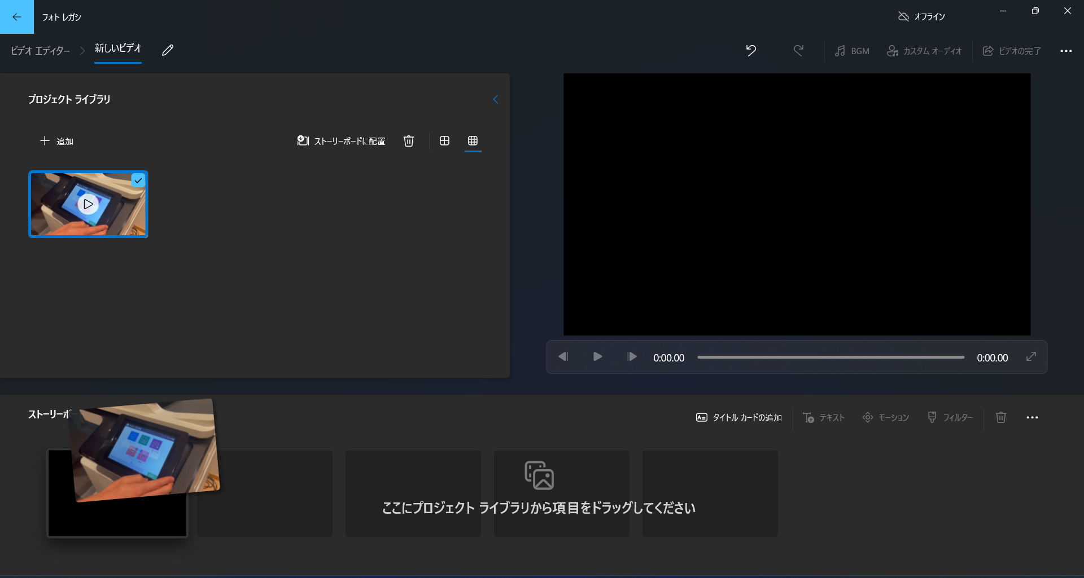Image resolution: width=1084 pixels, height=578 pixels.
Task: Click the preview seek bar
Action: coord(831,357)
